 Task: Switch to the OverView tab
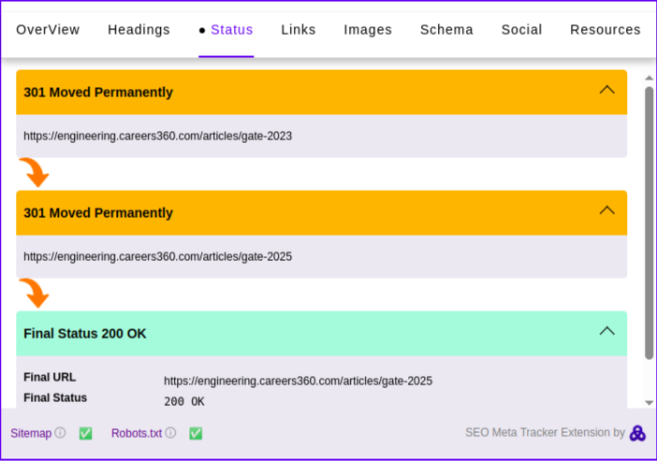coord(48,30)
